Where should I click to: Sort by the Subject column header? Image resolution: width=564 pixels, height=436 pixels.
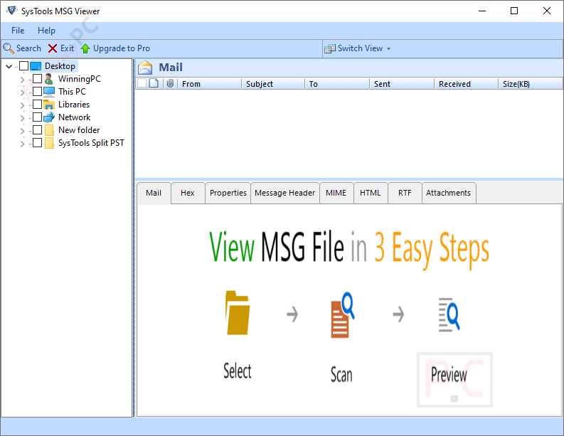point(273,84)
